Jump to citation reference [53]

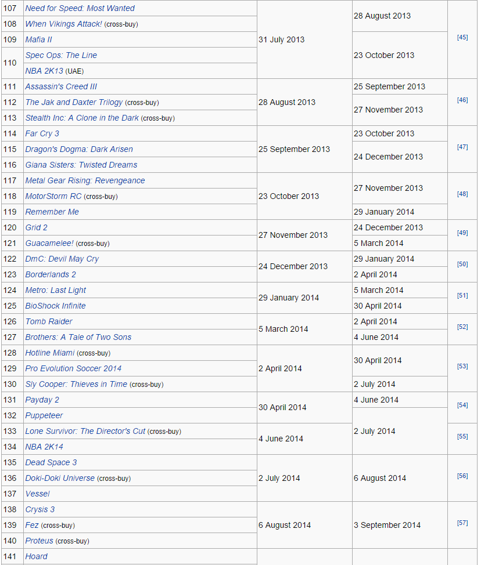(462, 367)
